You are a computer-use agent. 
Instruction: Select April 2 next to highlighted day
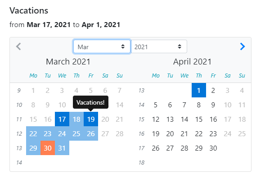213,90
